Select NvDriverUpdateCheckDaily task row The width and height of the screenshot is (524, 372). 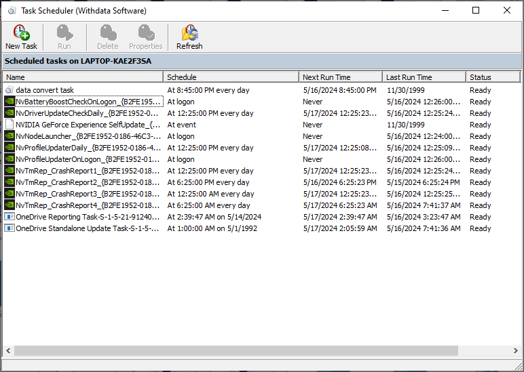(x=88, y=113)
